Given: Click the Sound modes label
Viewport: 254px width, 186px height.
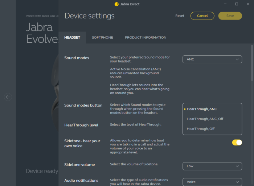Looking at the screenshot, I should (x=77, y=58).
